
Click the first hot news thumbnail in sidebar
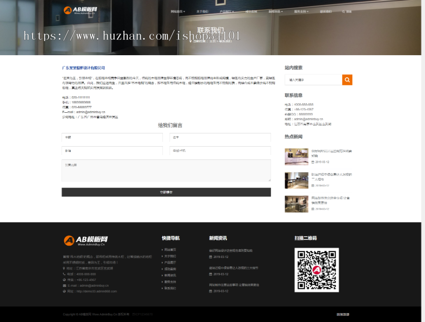pos(296,157)
